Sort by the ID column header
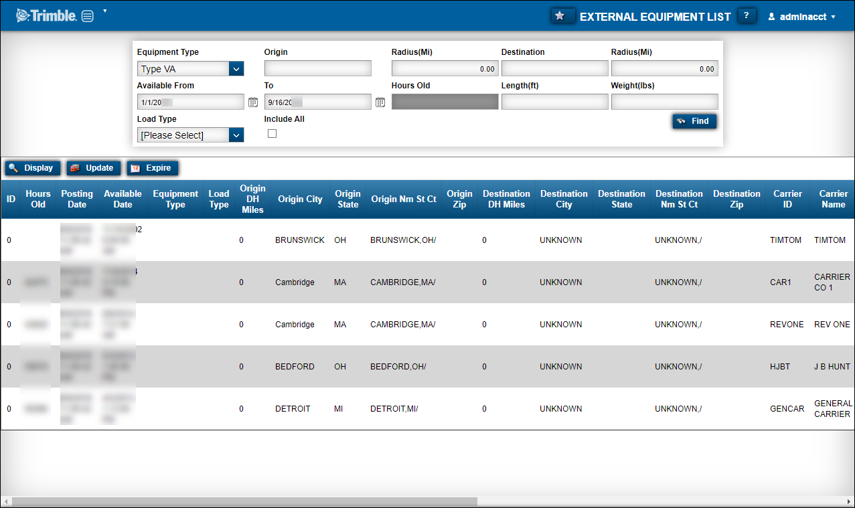855x508 pixels. pos(11,199)
